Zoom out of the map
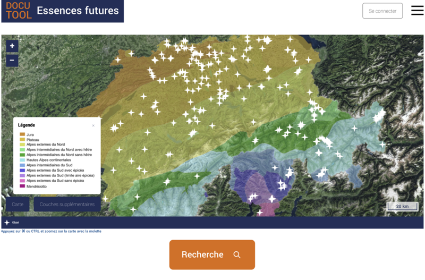This screenshot has width=425, height=280. coord(12,61)
